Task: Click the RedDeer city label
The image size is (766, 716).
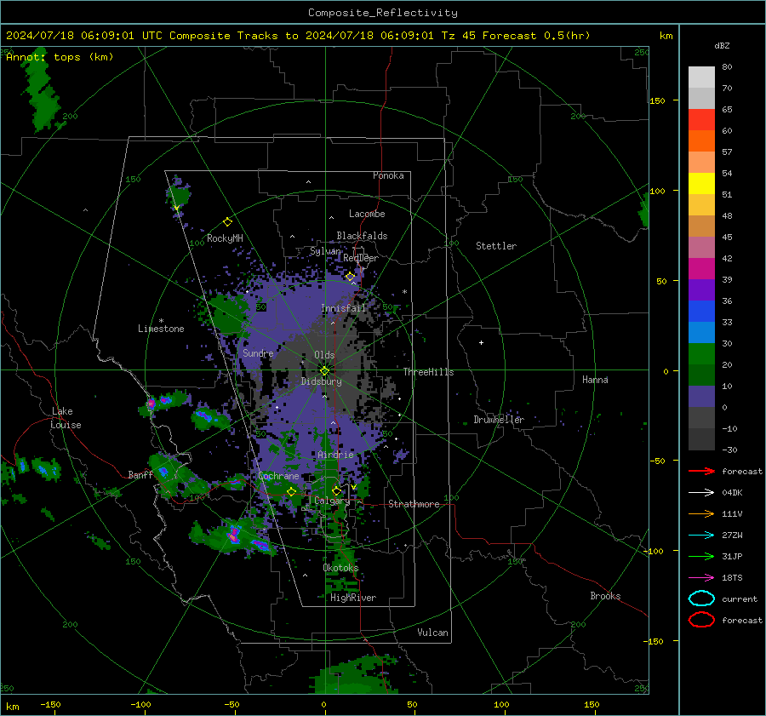Action: (x=361, y=258)
